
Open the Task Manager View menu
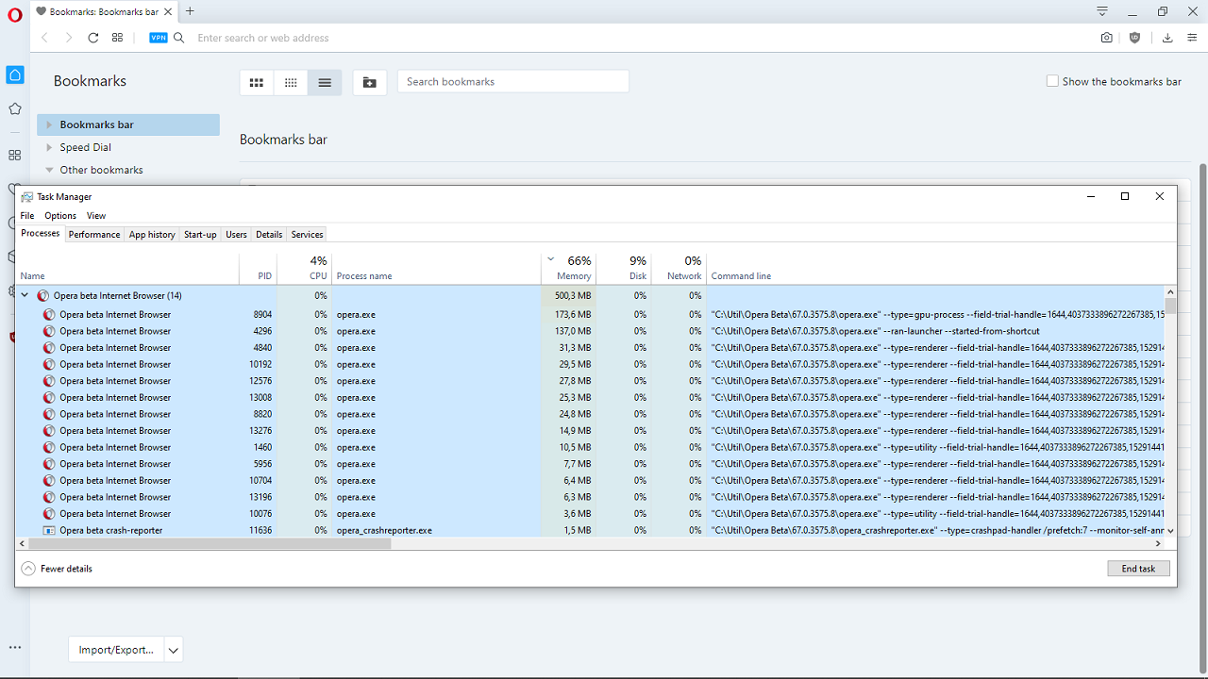click(x=96, y=216)
